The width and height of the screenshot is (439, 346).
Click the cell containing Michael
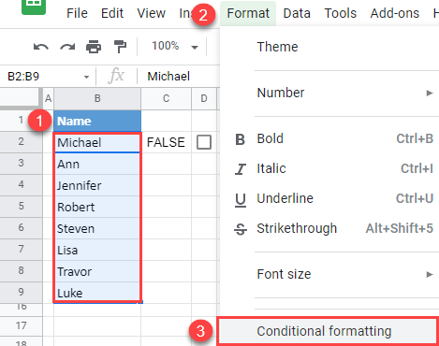97,143
